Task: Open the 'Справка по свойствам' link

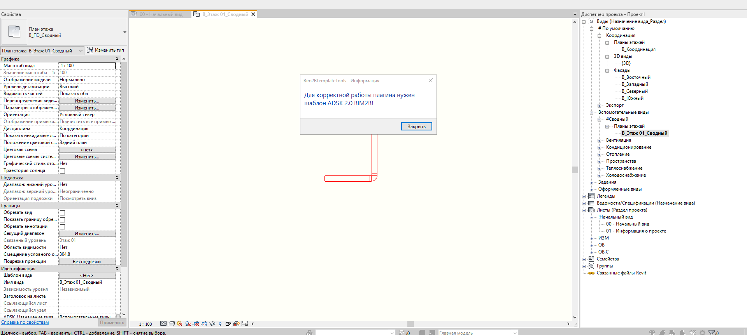Action: [x=25, y=322]
